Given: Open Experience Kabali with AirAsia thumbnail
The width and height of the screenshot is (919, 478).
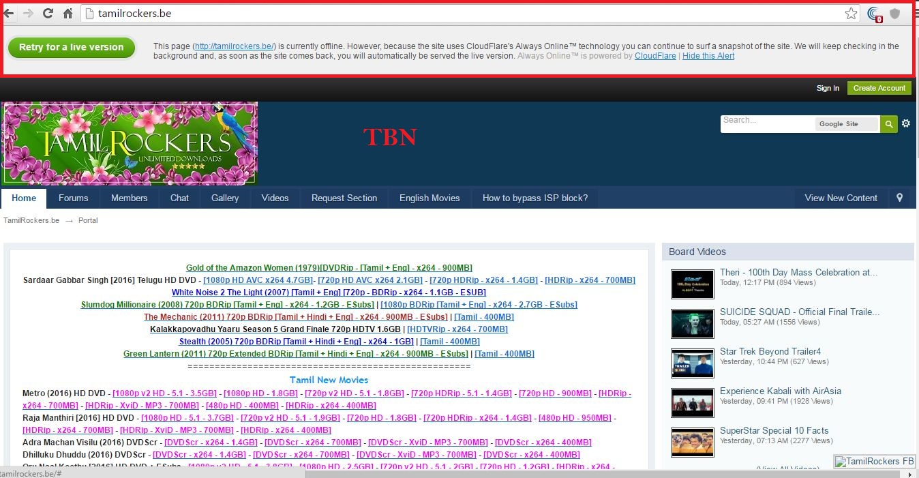Looking at the screenshot, I should tap(692, 402).
